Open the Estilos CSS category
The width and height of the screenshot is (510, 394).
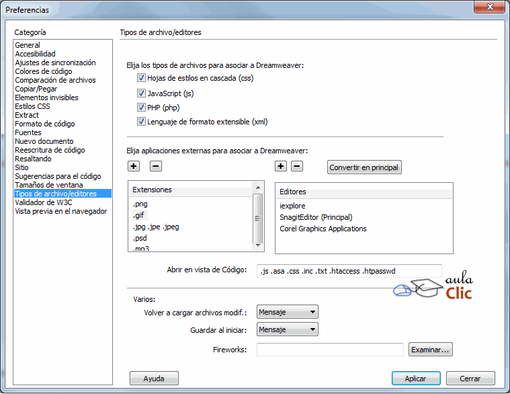(x=32, y=106)
